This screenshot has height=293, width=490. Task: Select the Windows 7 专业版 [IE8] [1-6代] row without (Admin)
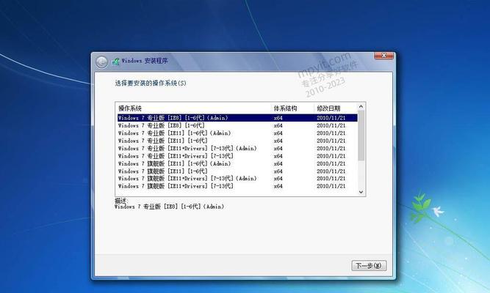click(237, 125)
